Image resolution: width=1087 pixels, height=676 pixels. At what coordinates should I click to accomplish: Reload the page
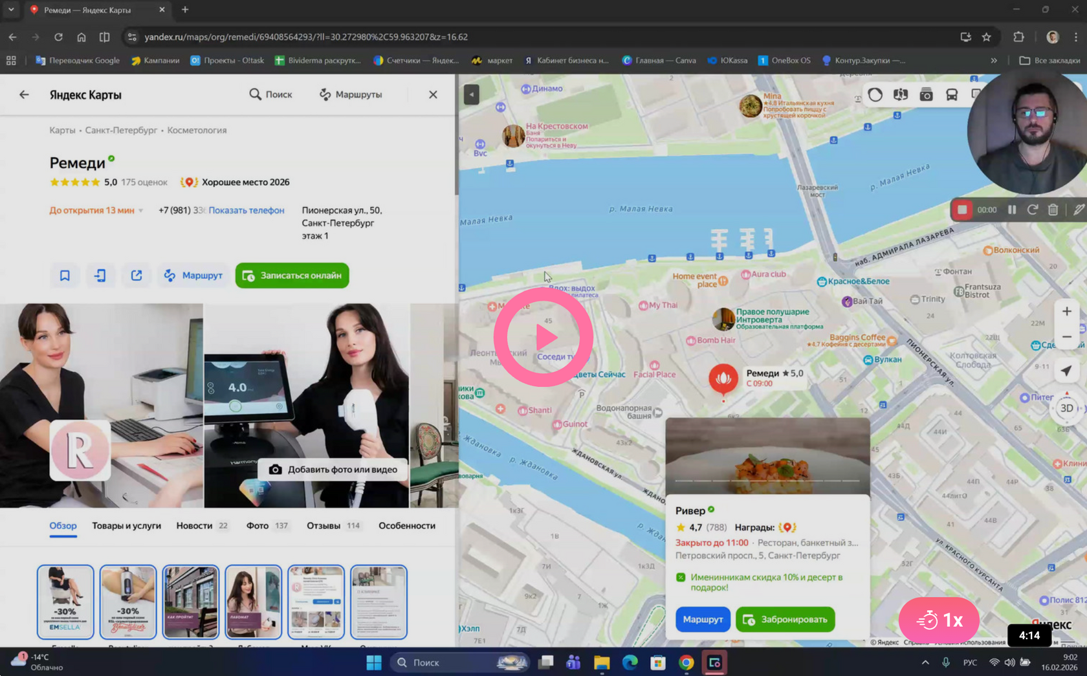pyautogui.click(x=58, y=37)
